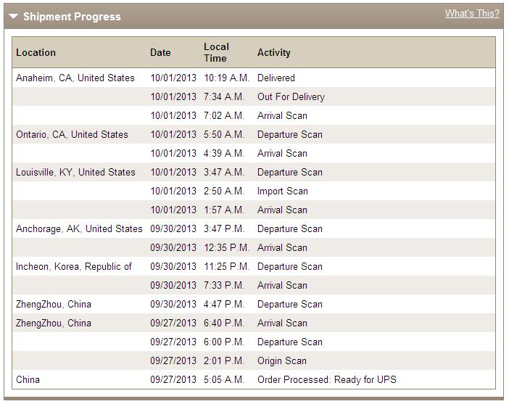Click Order Processed: Ready for UPS
This screenshot has width=509, height=404.
click(x=326, y=379)
